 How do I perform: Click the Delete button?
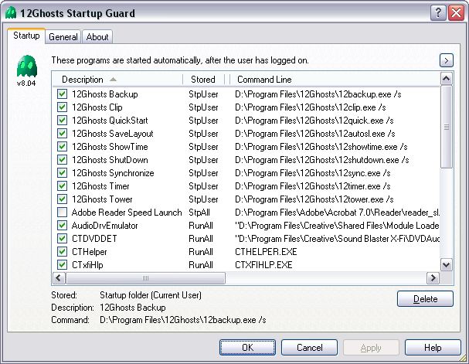click(425, 299)
